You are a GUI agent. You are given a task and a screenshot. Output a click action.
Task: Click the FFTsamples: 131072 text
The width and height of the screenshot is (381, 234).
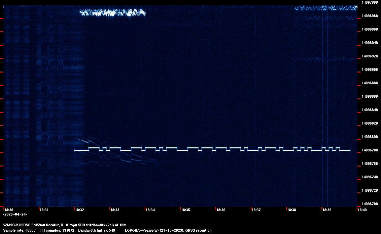click(x=57, y=230)
